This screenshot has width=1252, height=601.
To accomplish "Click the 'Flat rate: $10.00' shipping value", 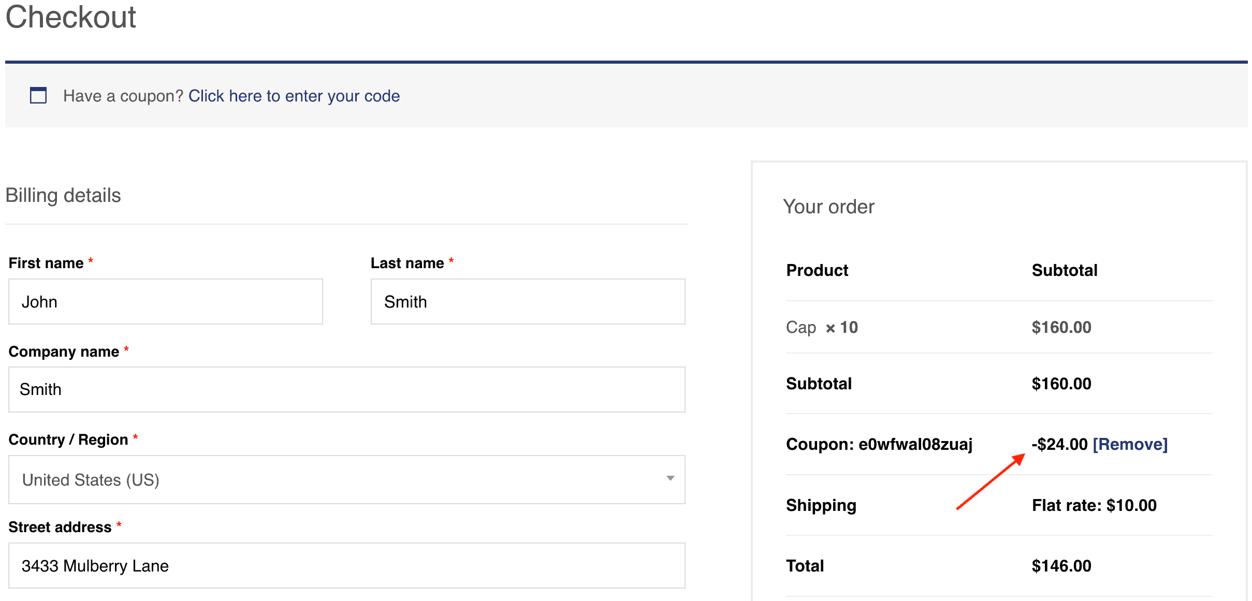I will pos(1094,505).
